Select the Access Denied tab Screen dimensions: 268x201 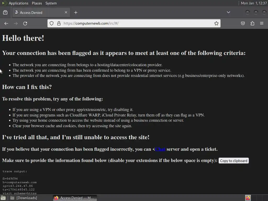41,13
